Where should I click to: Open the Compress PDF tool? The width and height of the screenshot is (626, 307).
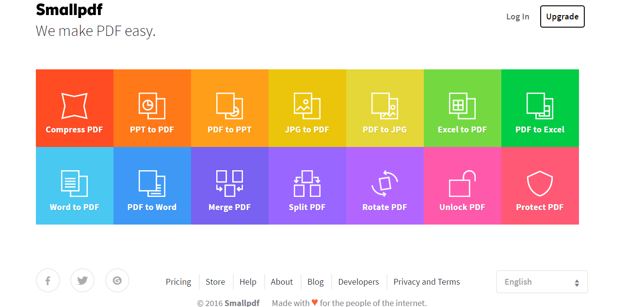75,108
